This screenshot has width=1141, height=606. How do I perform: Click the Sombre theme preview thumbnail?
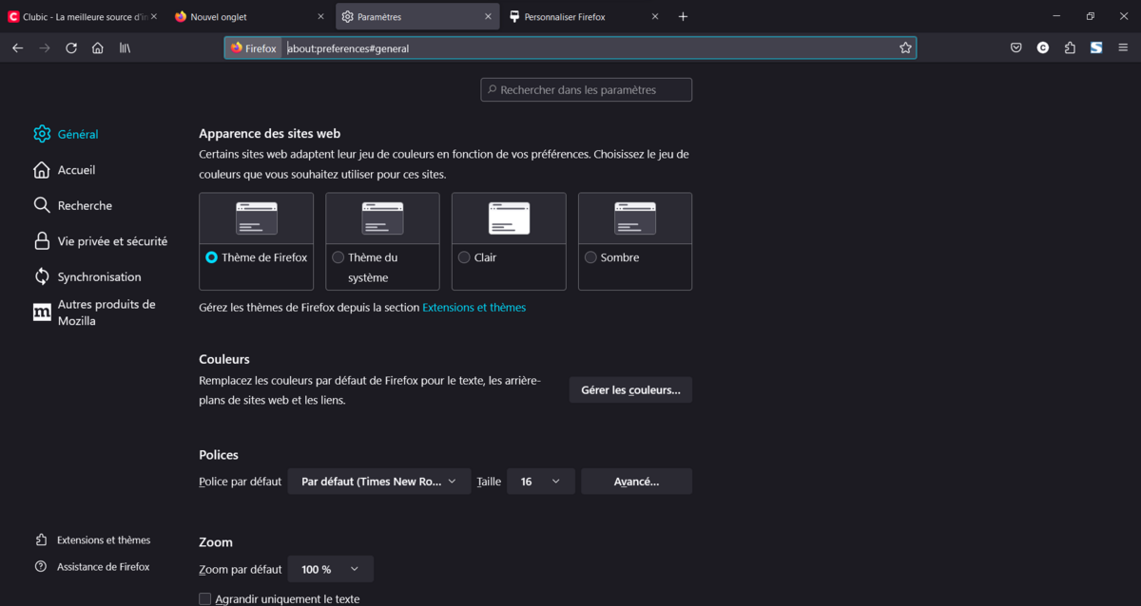(x=635, y=218)
